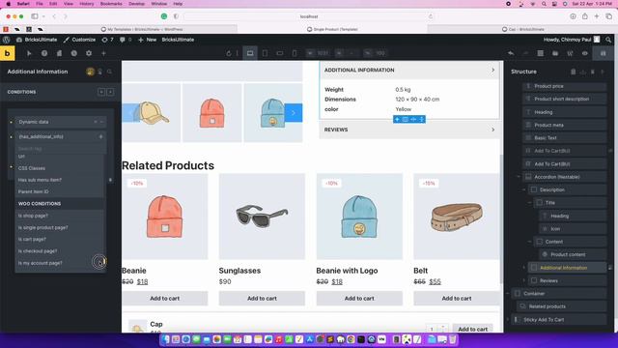Click the WordPress logo in admin bar
Image resolution: width=618 pixels, height=348 pixels.
(7, 40)
